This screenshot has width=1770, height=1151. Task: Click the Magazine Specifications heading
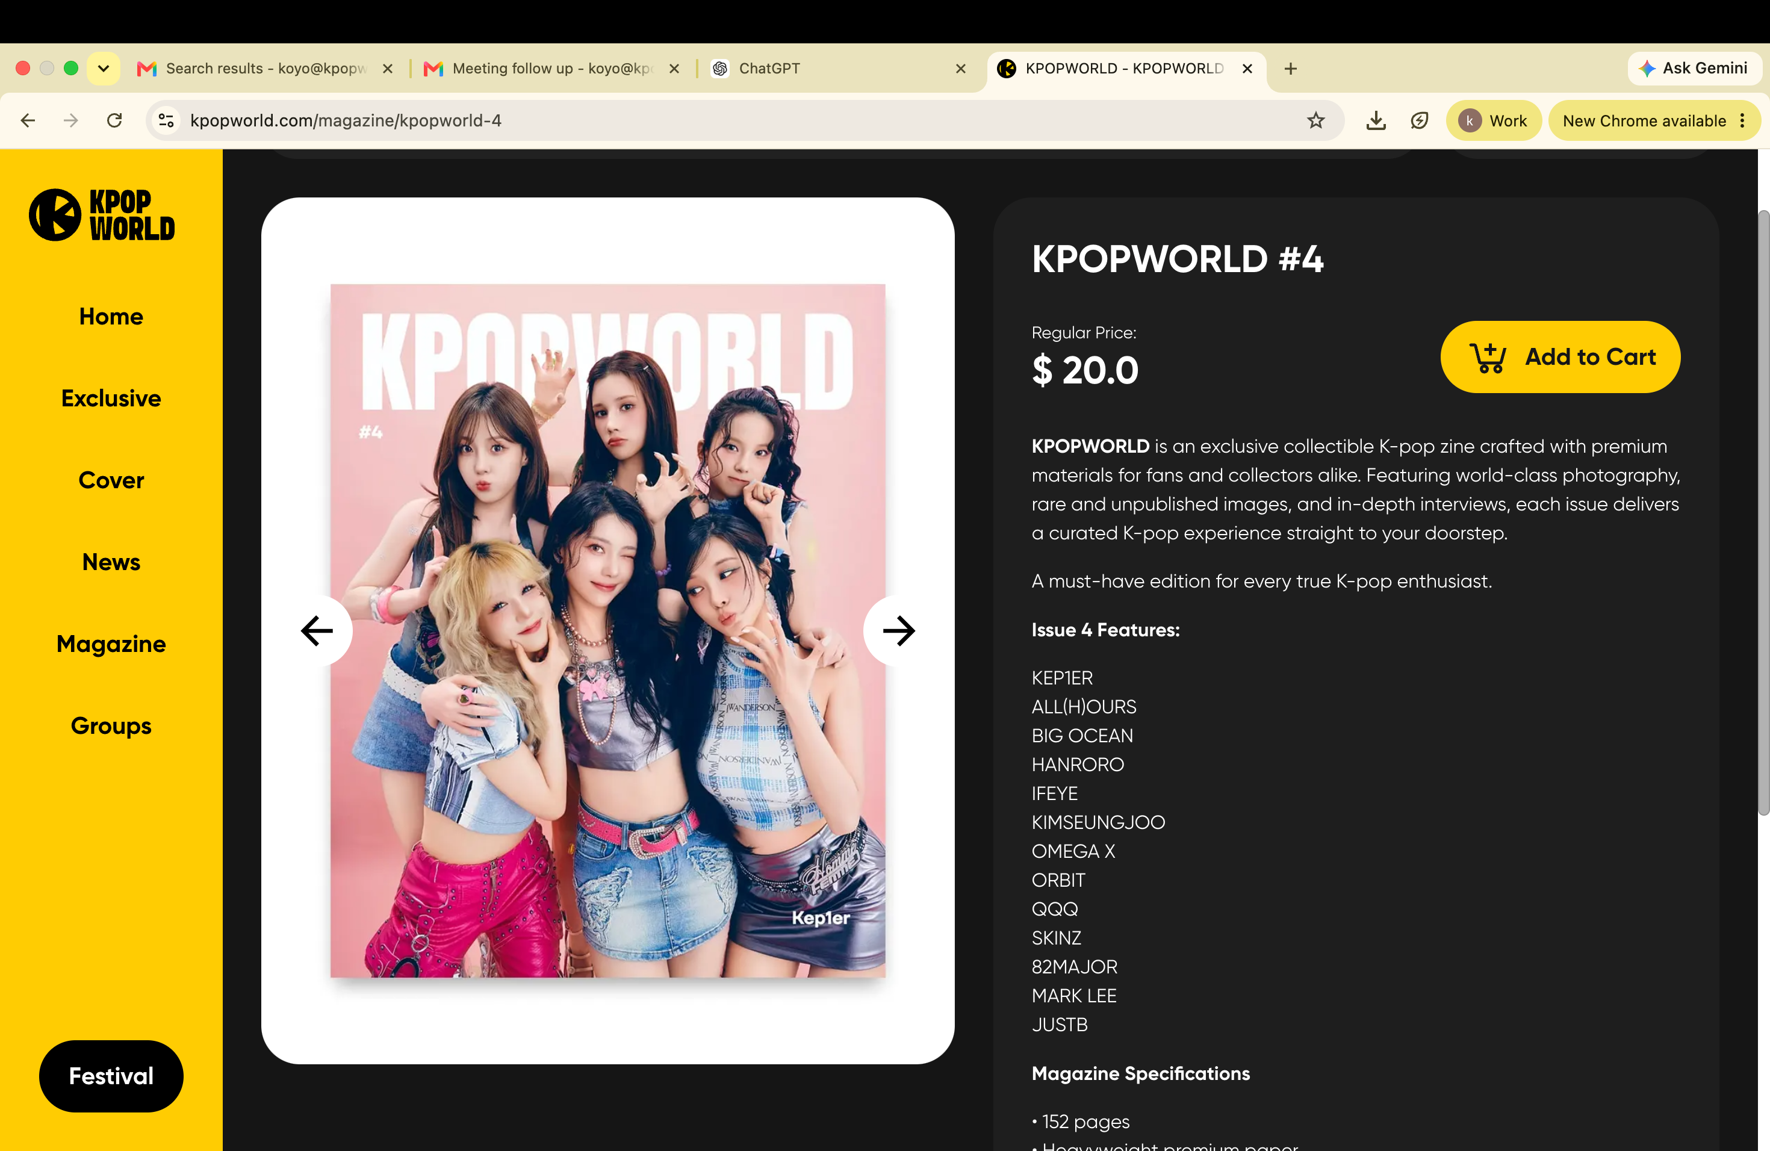tap(1140, 1074)
